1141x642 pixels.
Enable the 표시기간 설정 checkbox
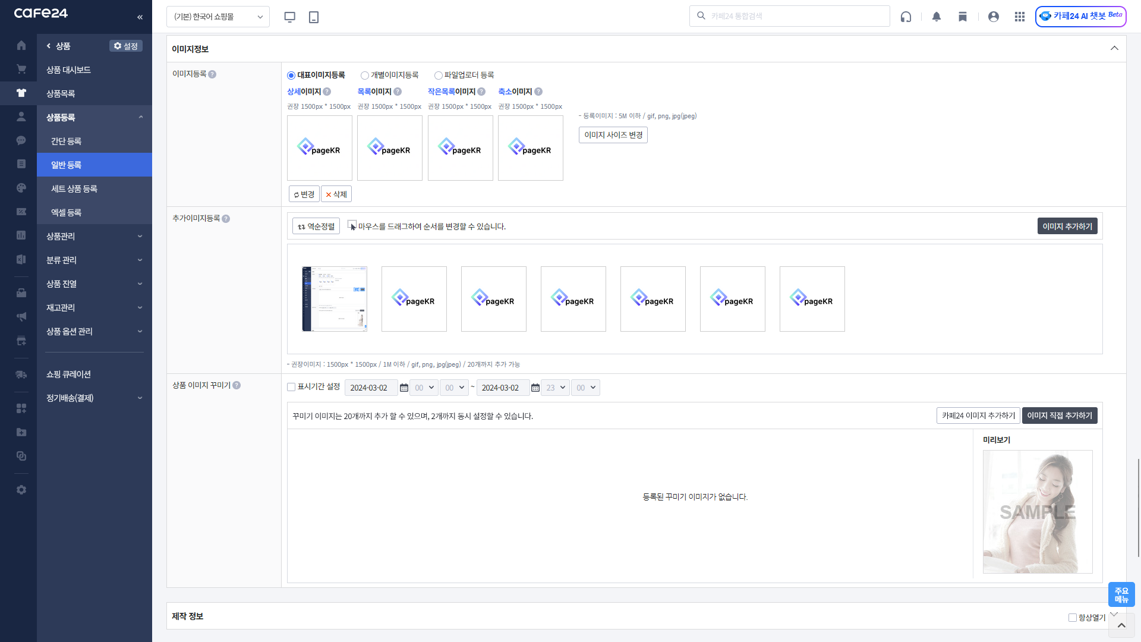[x=291, y=387]
